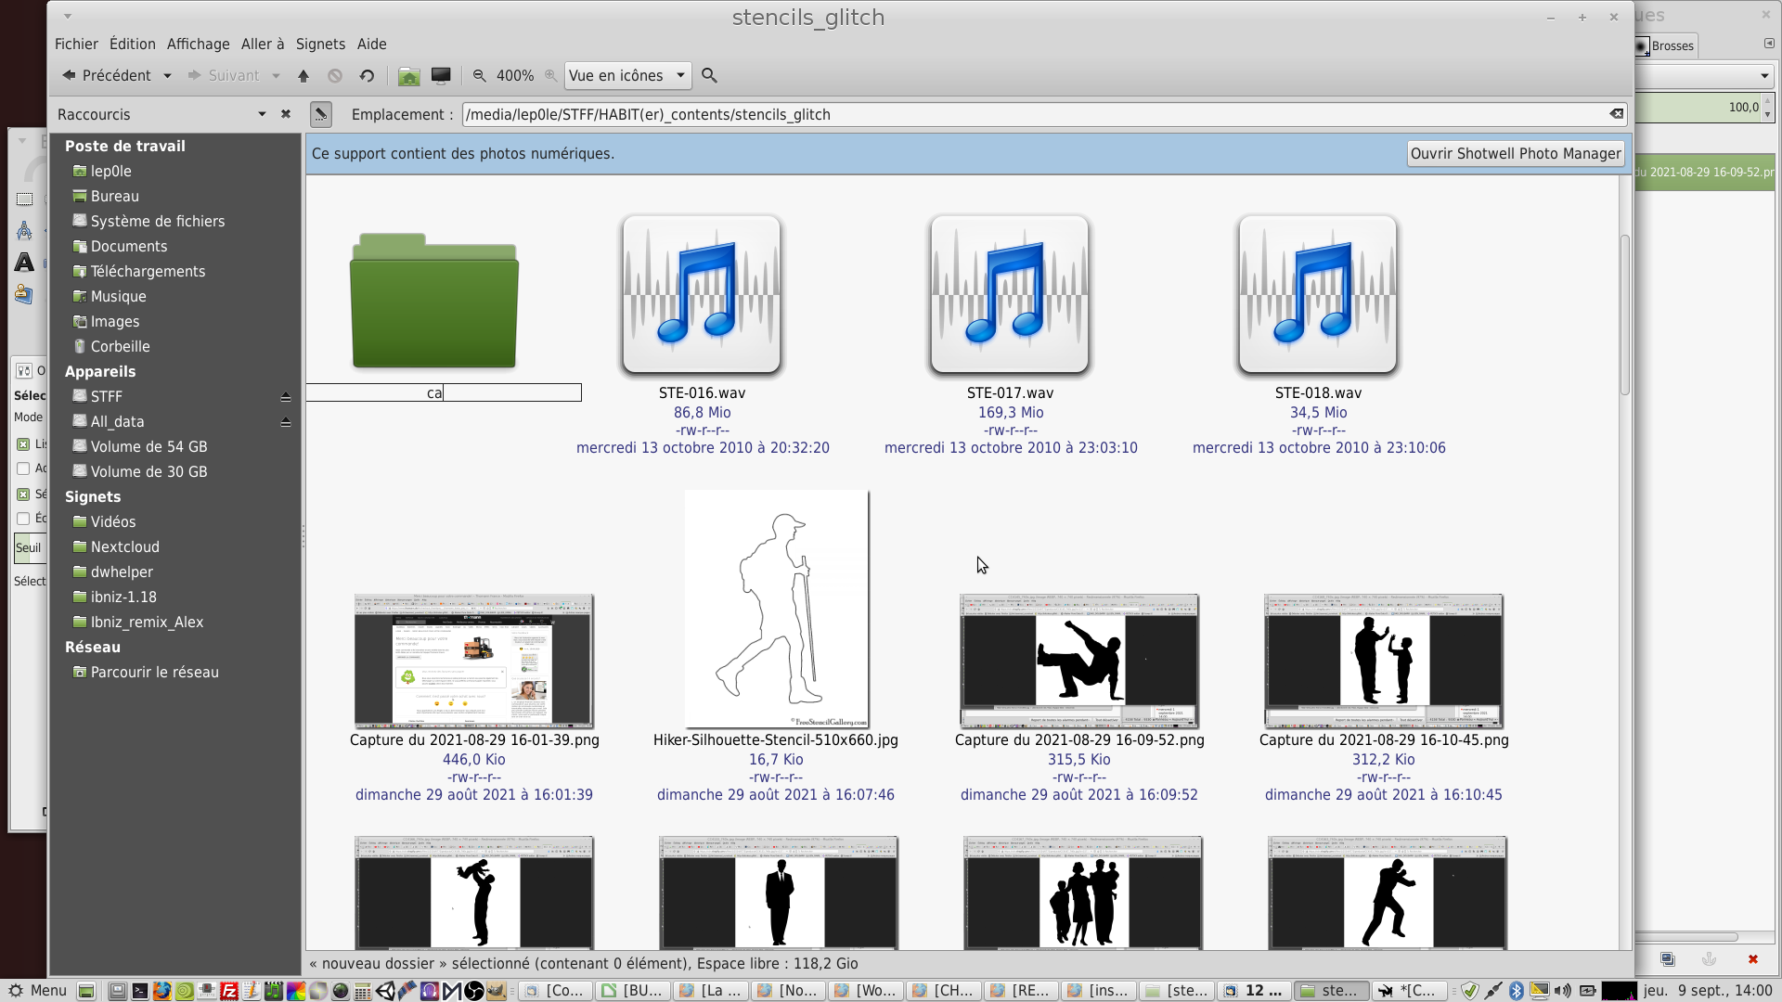Click the up-to-parent-folder arrow icon

coord(303,76)
